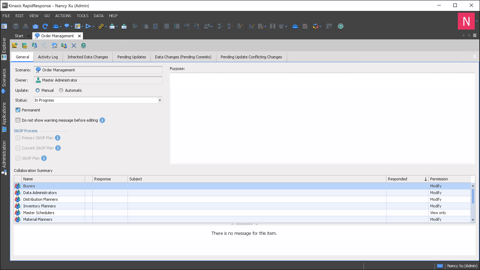Click the collaboration people icon in the main toolbar

[295, 26]
